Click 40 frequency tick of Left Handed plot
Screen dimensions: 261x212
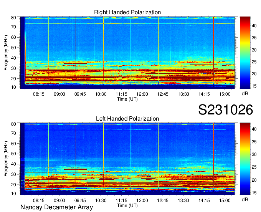(x=13, y=164)
